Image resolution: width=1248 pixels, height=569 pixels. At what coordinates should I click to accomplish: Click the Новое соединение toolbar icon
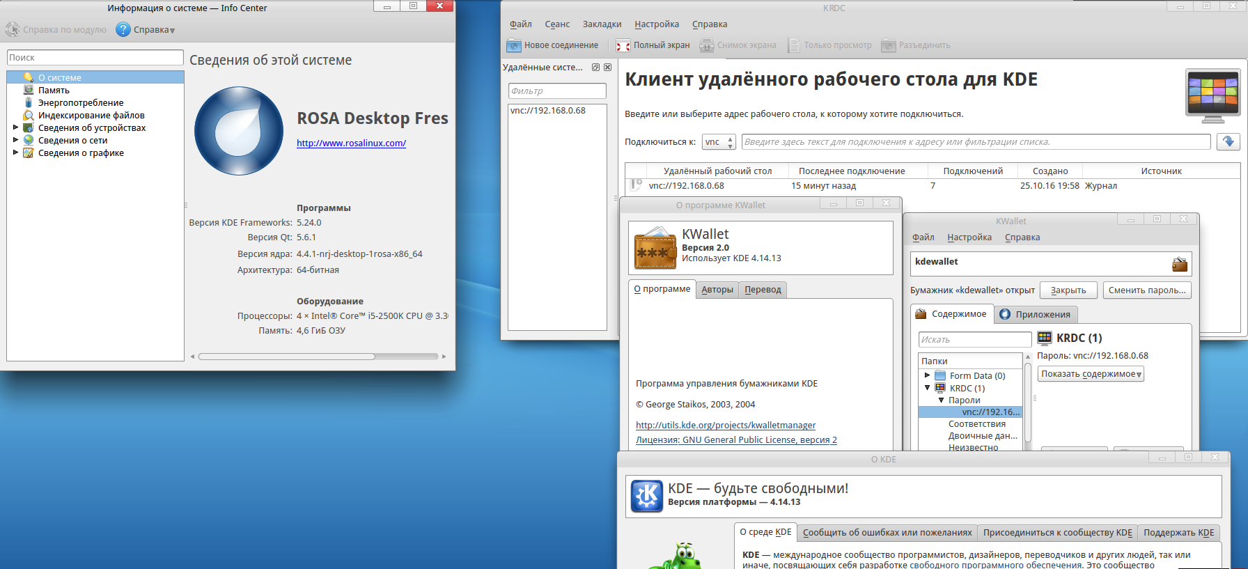click(x=514, y=45)
